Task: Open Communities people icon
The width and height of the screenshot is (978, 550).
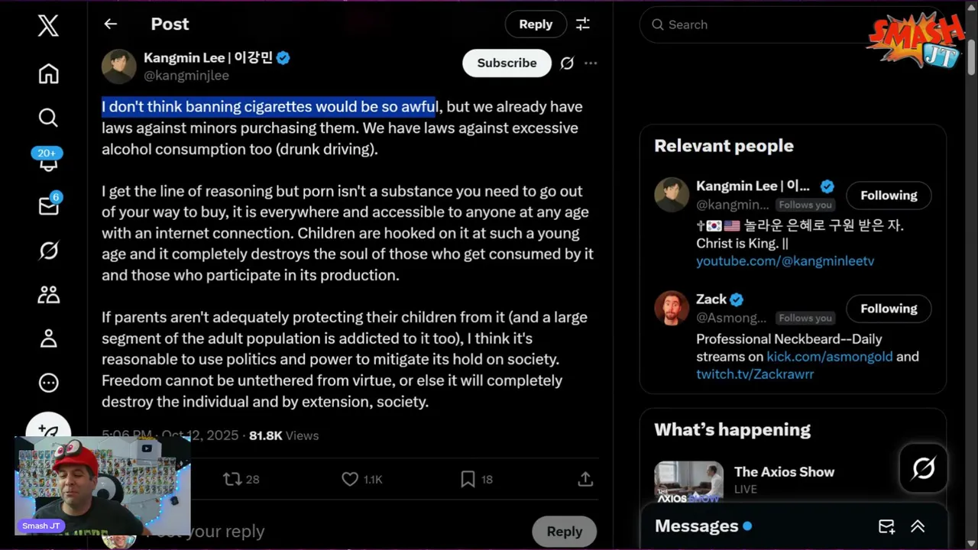Action: click(48, 294)
